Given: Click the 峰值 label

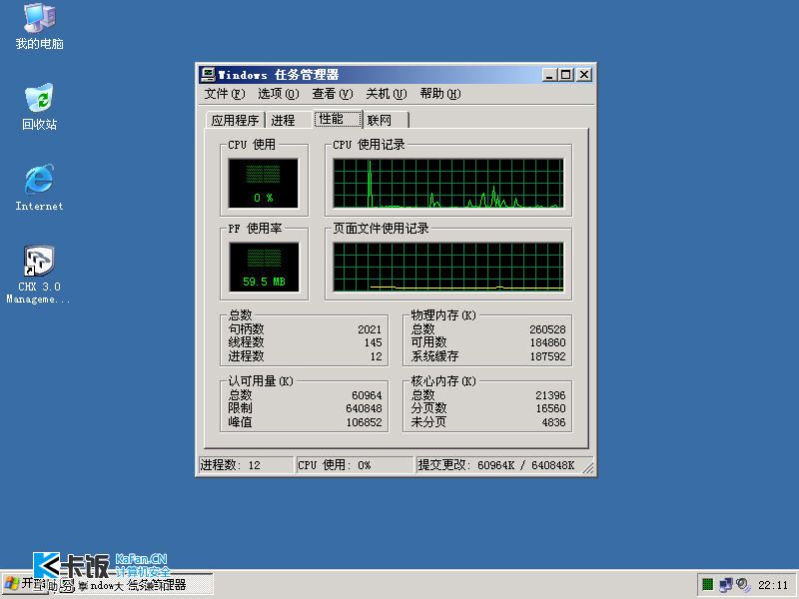Looking at the screenshot, I should pos(240,421).
